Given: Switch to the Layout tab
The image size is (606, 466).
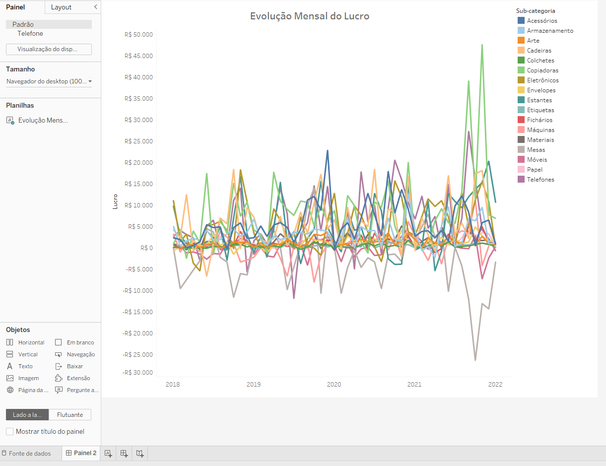Looking at the screenshot, I should (x=62, y=7).
